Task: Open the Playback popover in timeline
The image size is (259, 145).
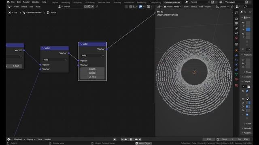Action: click(19, 139)
